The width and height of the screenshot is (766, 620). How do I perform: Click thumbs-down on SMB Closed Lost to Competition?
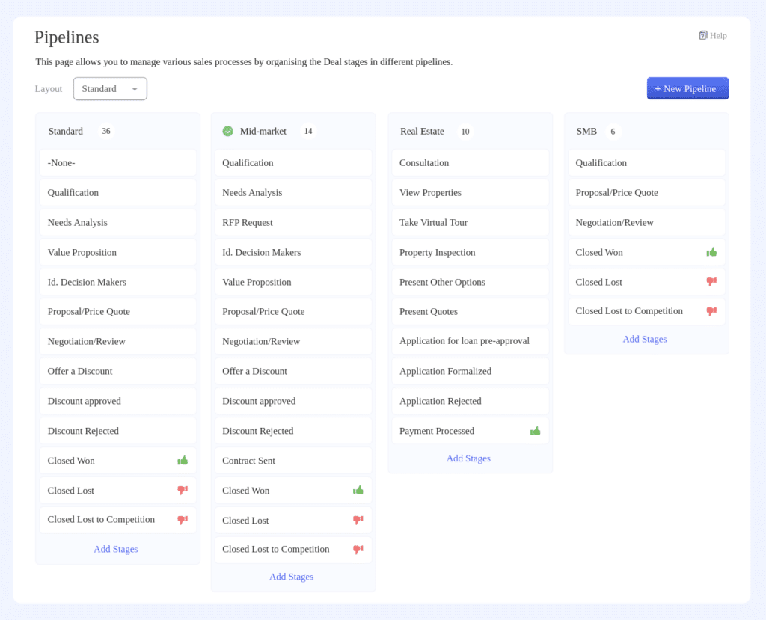[x=711, y=311]
